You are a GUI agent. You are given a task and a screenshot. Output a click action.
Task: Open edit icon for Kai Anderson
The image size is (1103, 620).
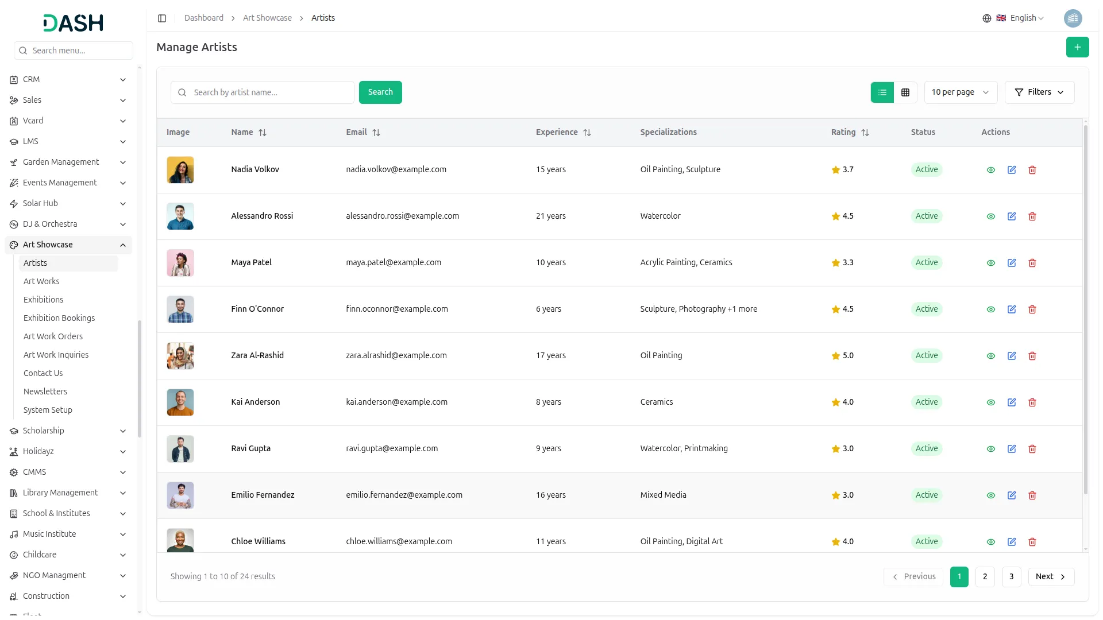click(1012, 402)
